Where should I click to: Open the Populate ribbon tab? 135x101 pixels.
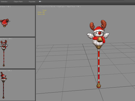(32, 2)
